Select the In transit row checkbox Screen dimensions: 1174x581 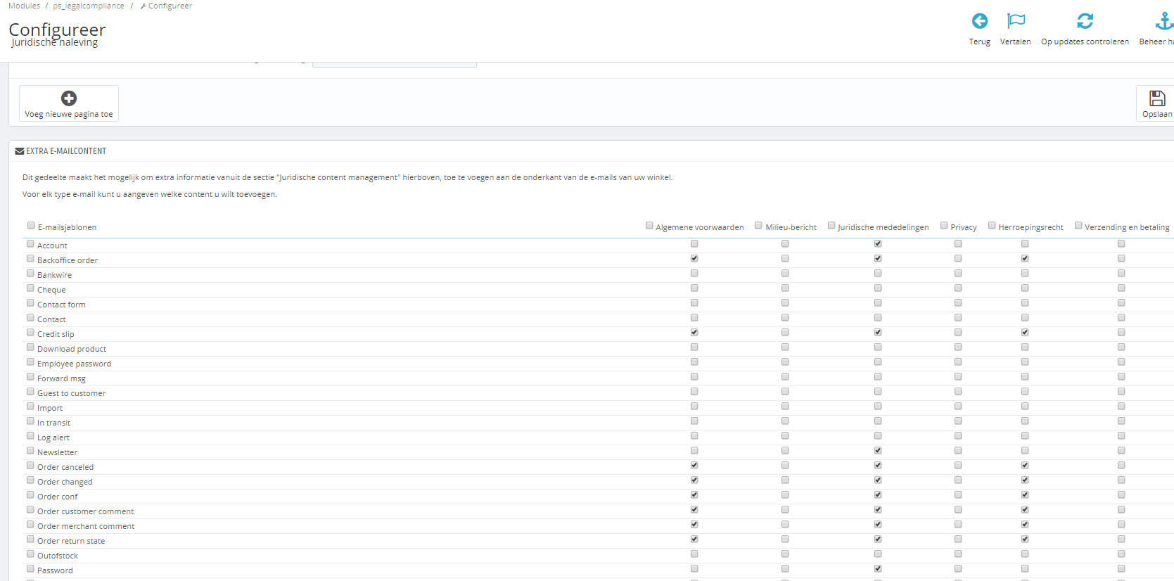click(x=30, y=421)
